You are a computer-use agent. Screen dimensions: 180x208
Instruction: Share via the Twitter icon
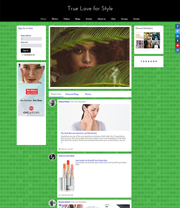point(177,31)
